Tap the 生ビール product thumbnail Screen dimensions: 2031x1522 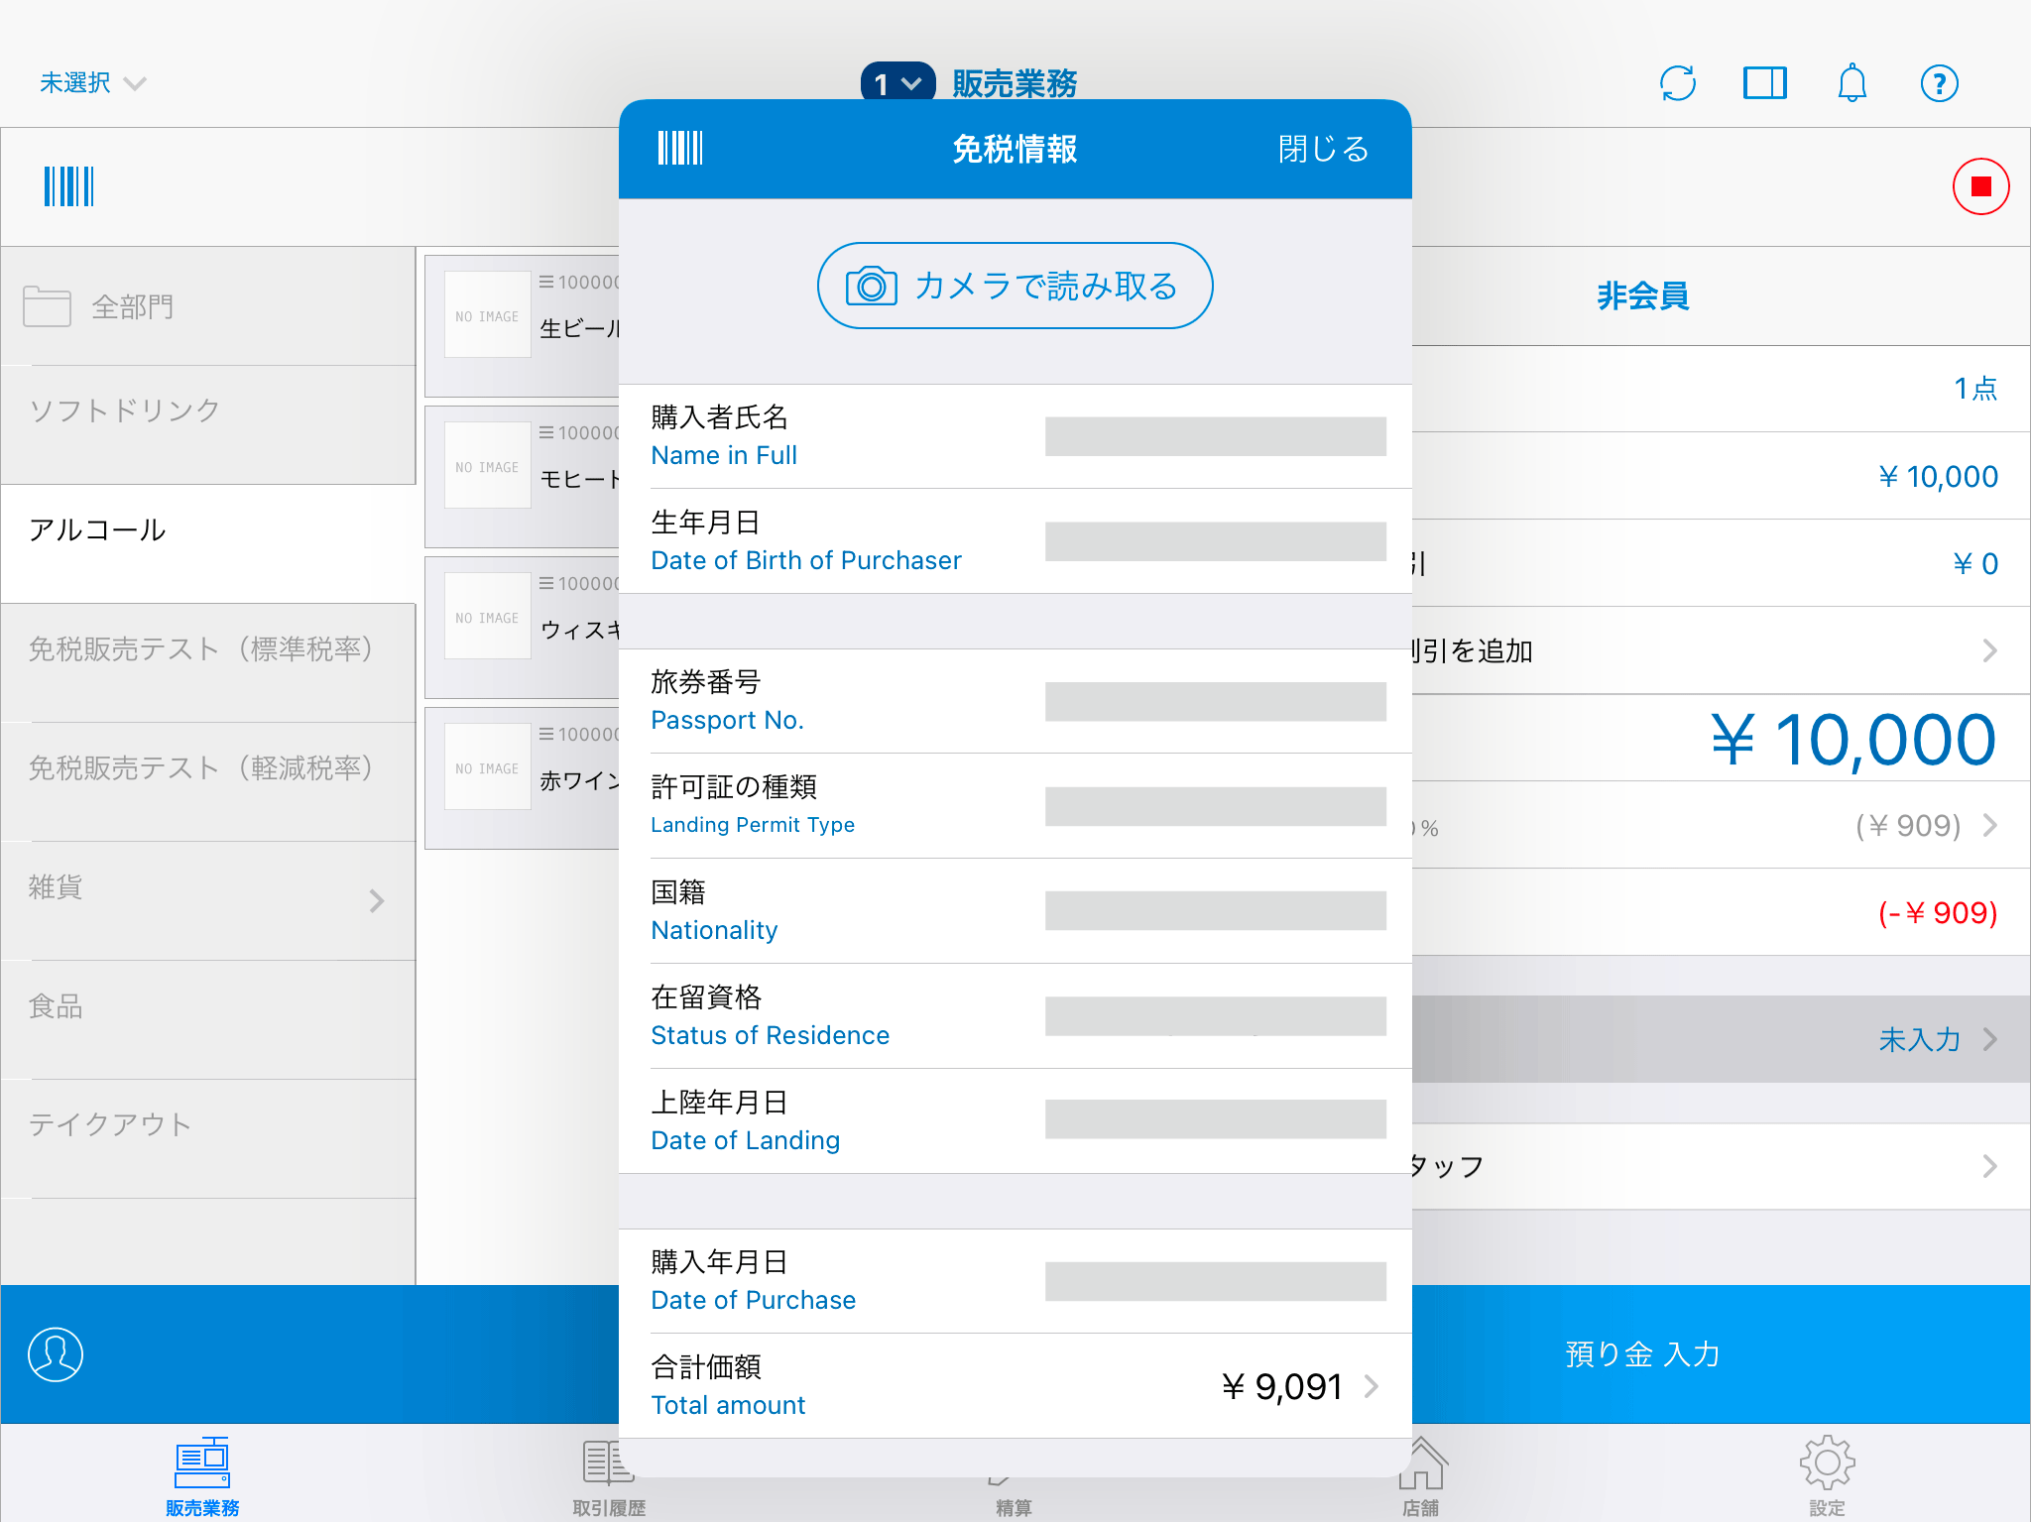tap(488, 314)
